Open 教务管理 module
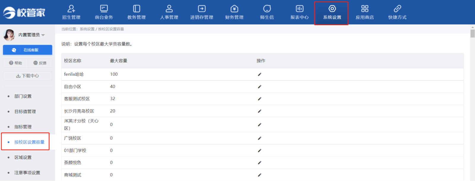This screenshot has height=181, width=475. click(137, 12)
